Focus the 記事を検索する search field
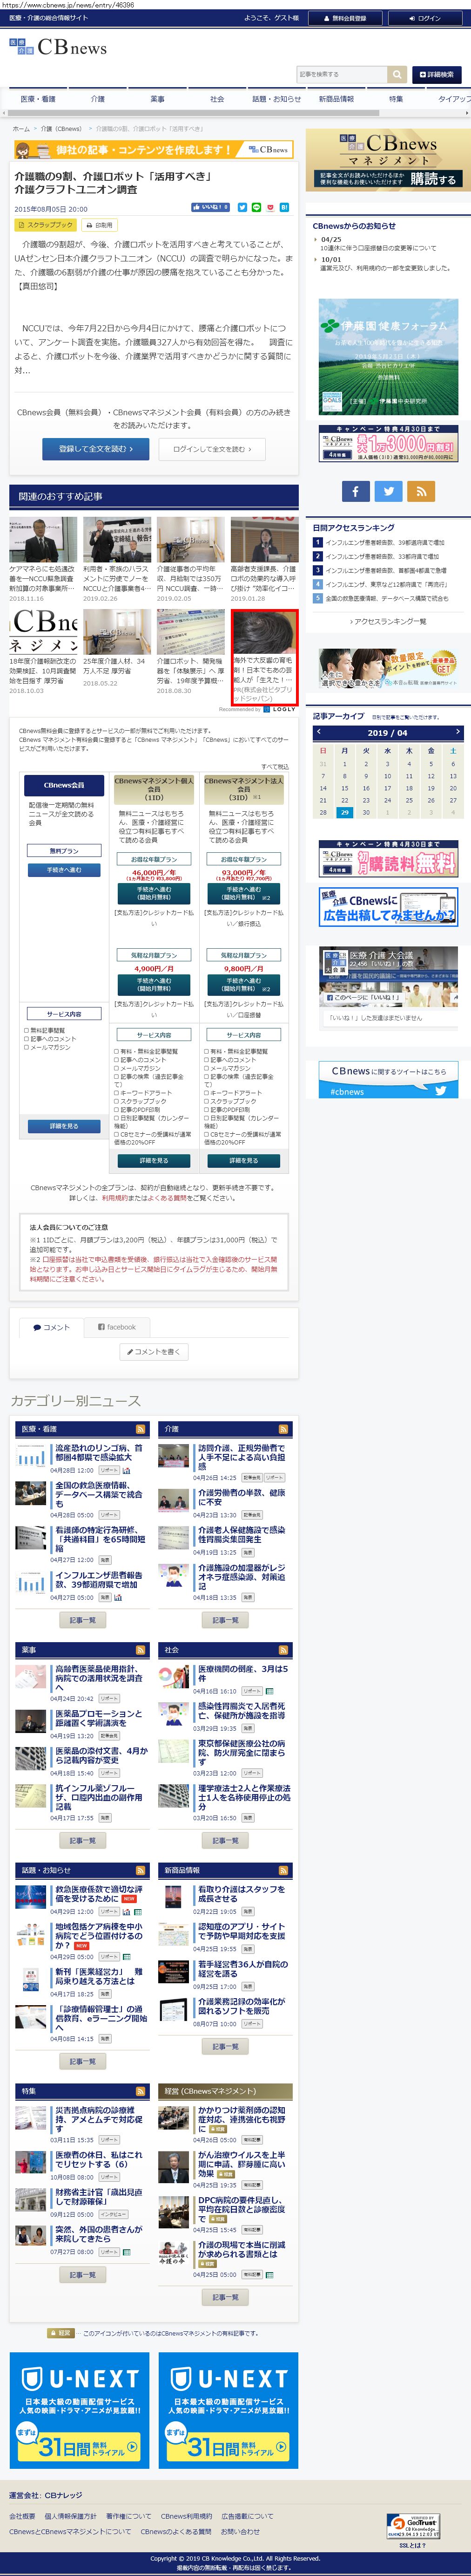Screen dimensions: 471x2576 click(x=342, y=74)
